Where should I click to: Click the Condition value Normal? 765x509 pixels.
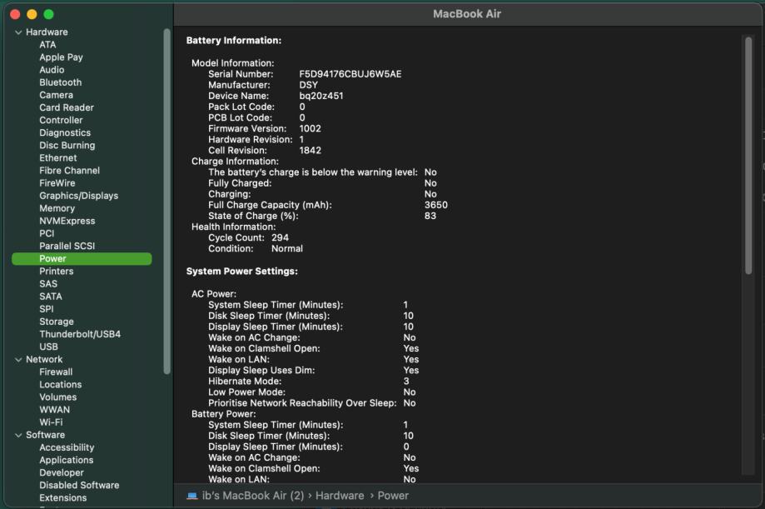click(287, 248)
